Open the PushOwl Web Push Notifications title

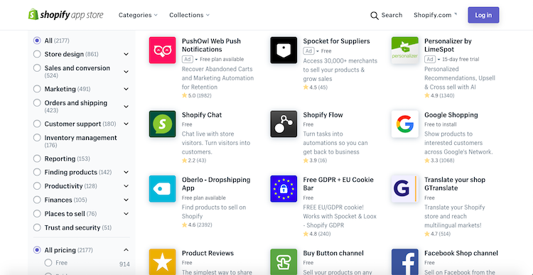coord(211,45)
